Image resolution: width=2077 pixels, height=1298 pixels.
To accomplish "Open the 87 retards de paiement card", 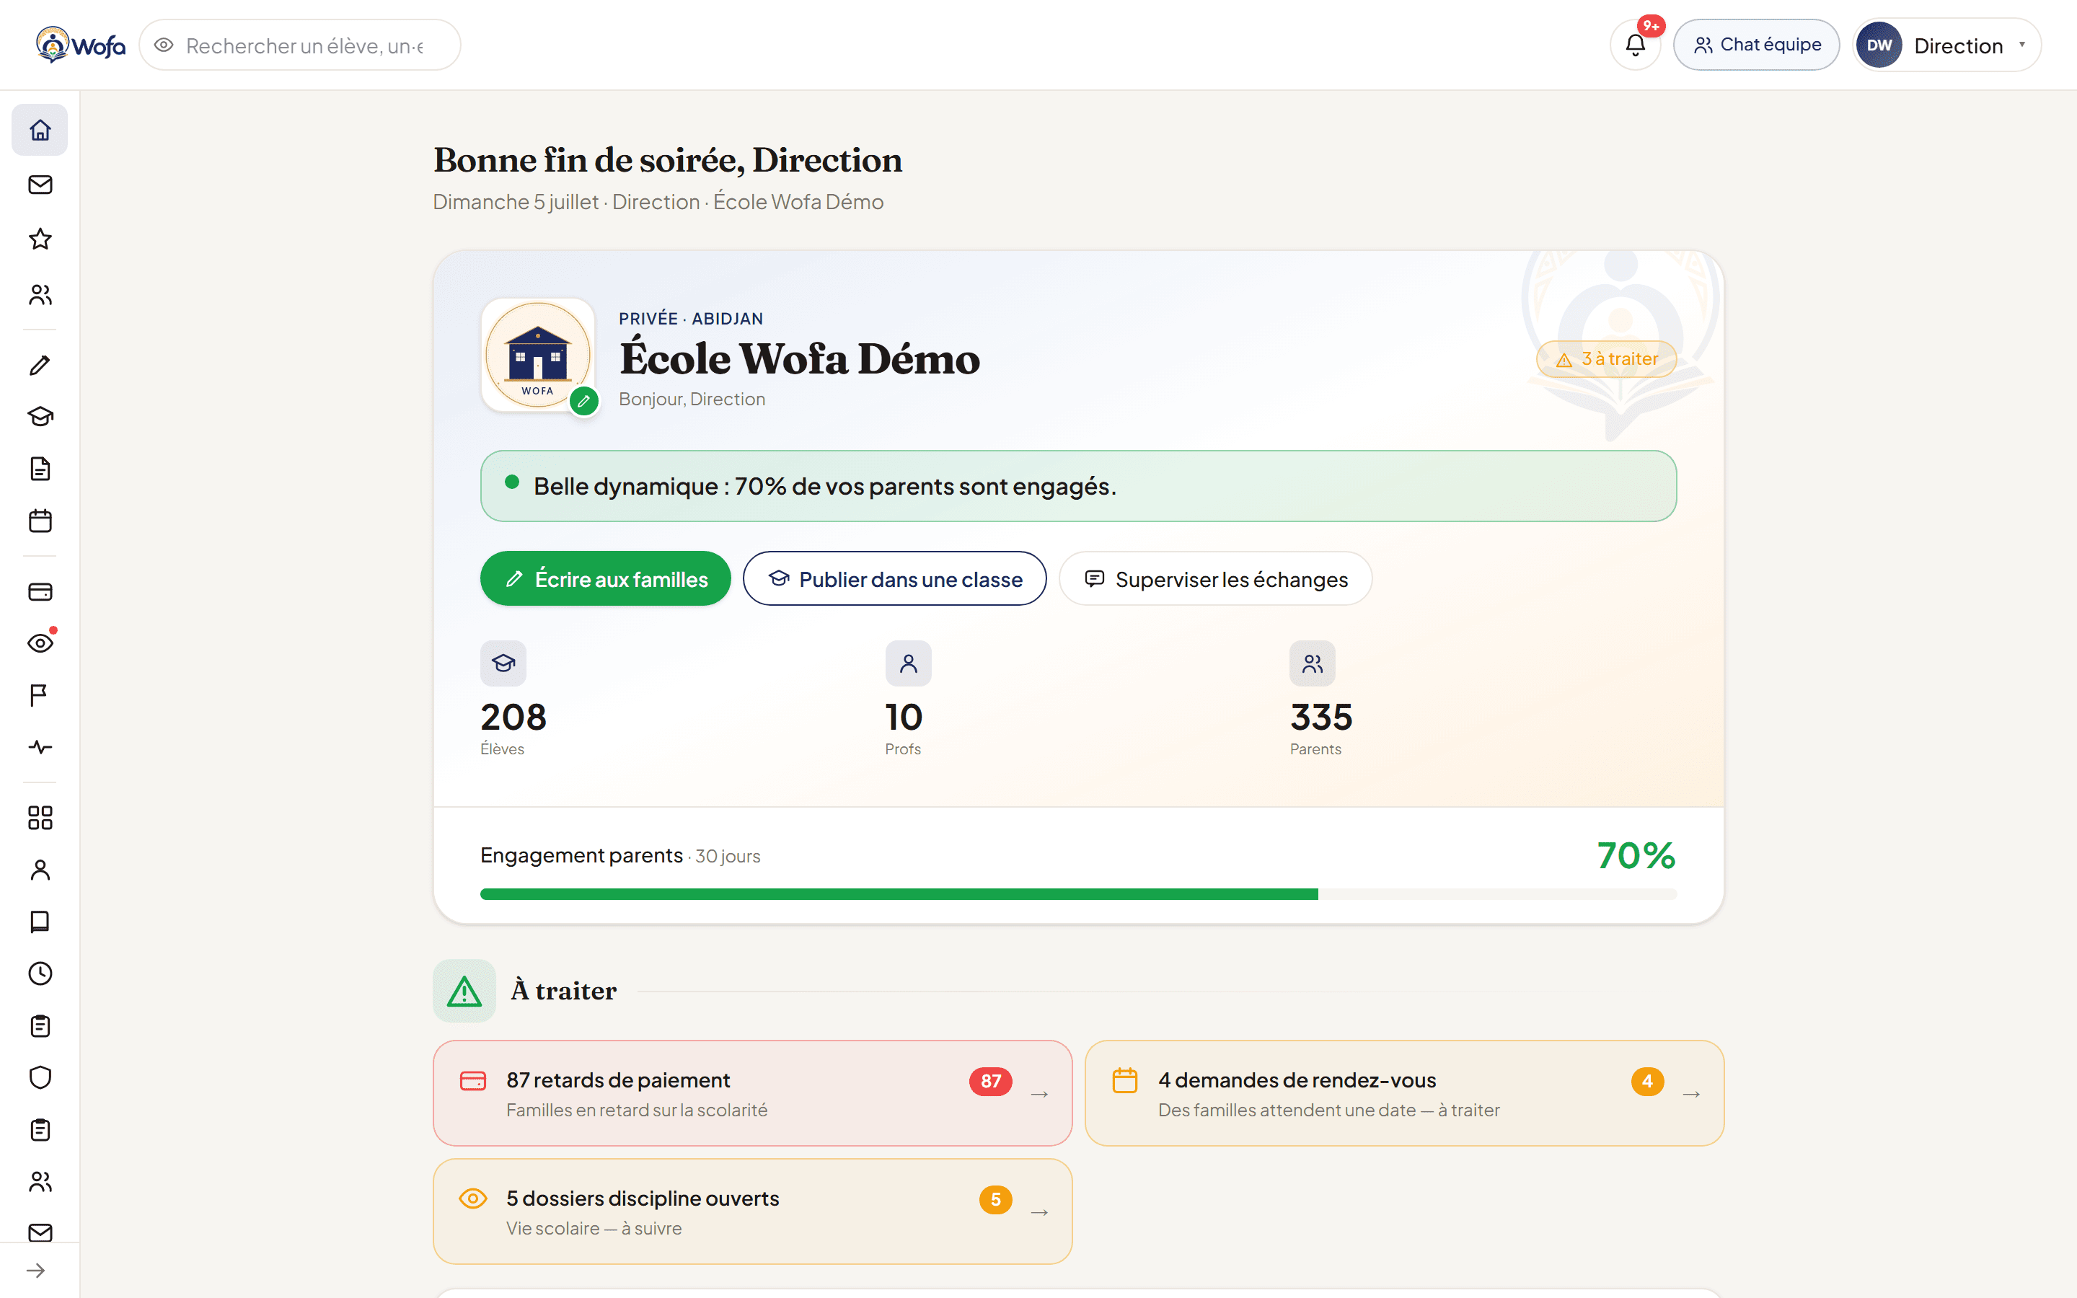I will (x=753, y=1092).
